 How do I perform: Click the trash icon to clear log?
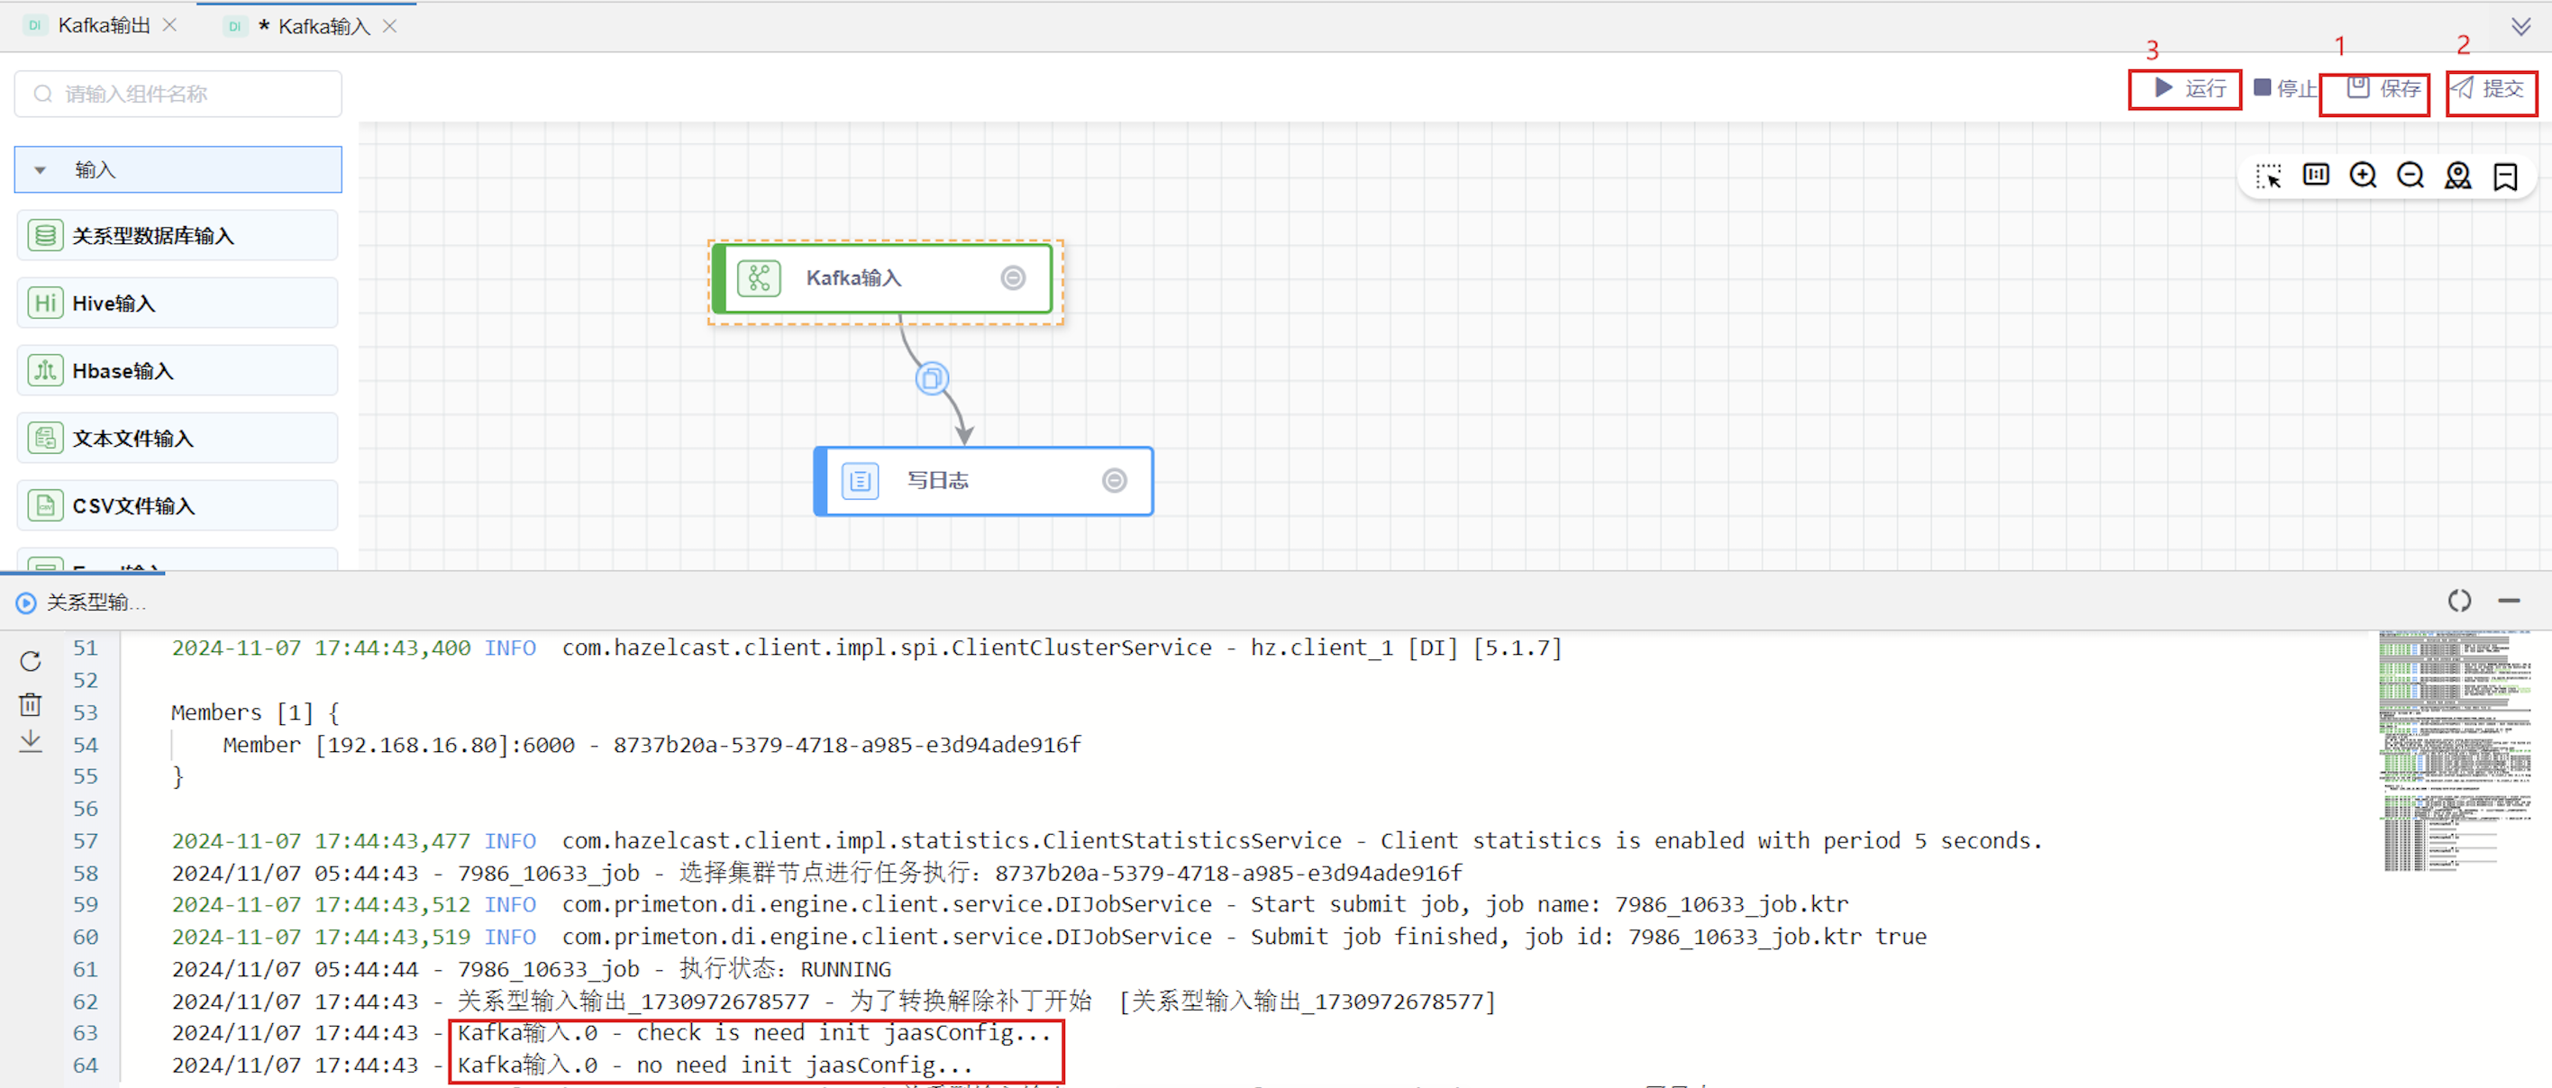pyautogui.click(x=31, y=704)
